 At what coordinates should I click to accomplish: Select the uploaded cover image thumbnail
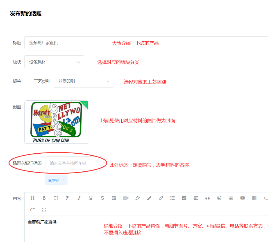(x=56, y=122)
